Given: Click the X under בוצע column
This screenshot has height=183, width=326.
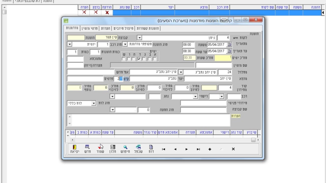Looking at the screenshot, I should coord(96,12).
